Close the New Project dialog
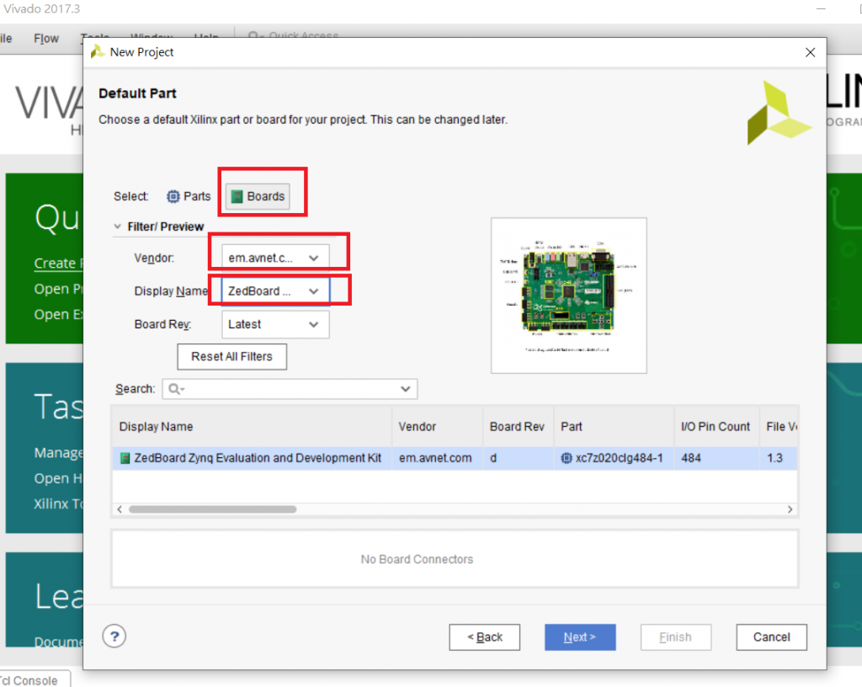The height and width of the screenshot is (687, 862). coord(810,52)
